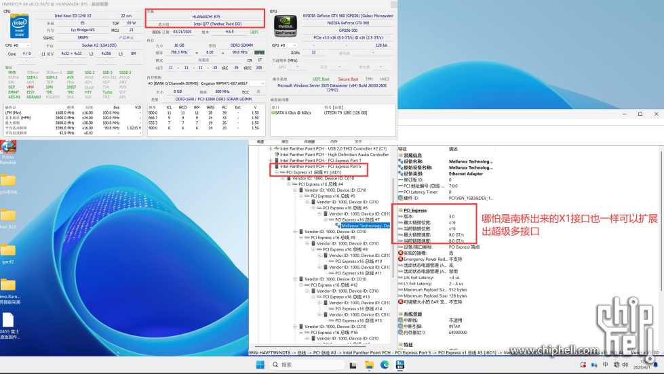Click the volume speaker tray icon
This screenshot has height=374, width=664.
click(625, 365)
